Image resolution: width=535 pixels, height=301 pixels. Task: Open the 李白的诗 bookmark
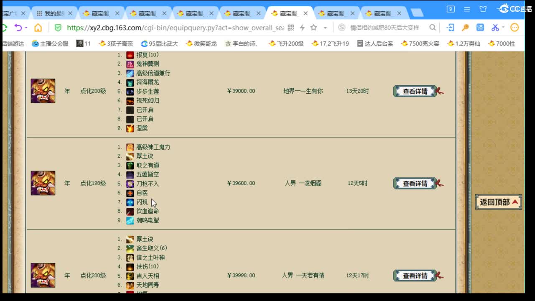click(x=242, y=43)
